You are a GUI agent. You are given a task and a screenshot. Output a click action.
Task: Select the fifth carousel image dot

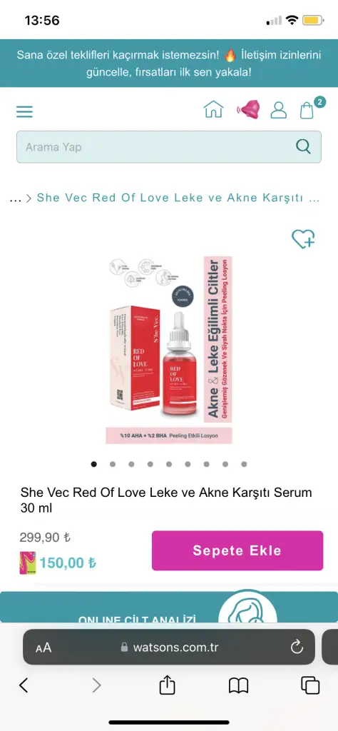point(169,464)
